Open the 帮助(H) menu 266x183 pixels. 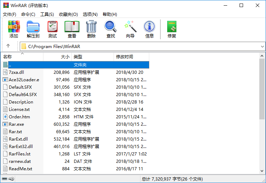coord(110,14)
